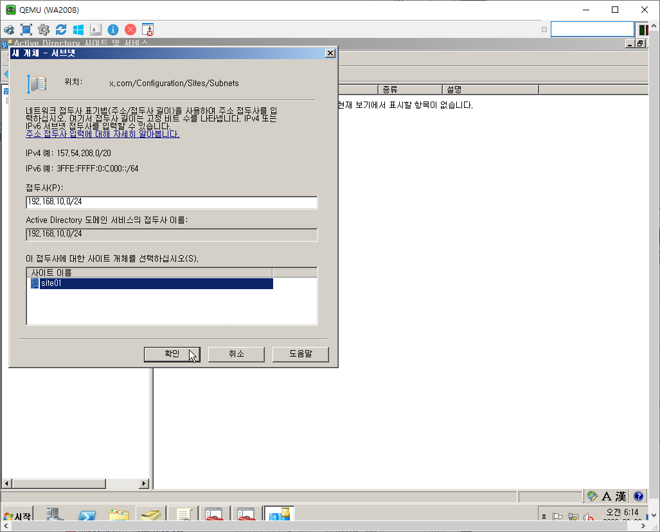Click the QEMU horizontal scrollbar left arrow
This screenshot has width=660, height=532.
click(6, 526)
